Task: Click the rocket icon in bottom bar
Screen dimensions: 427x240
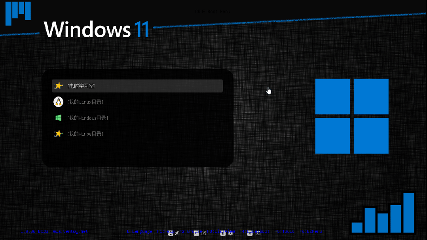Action: 177,233
